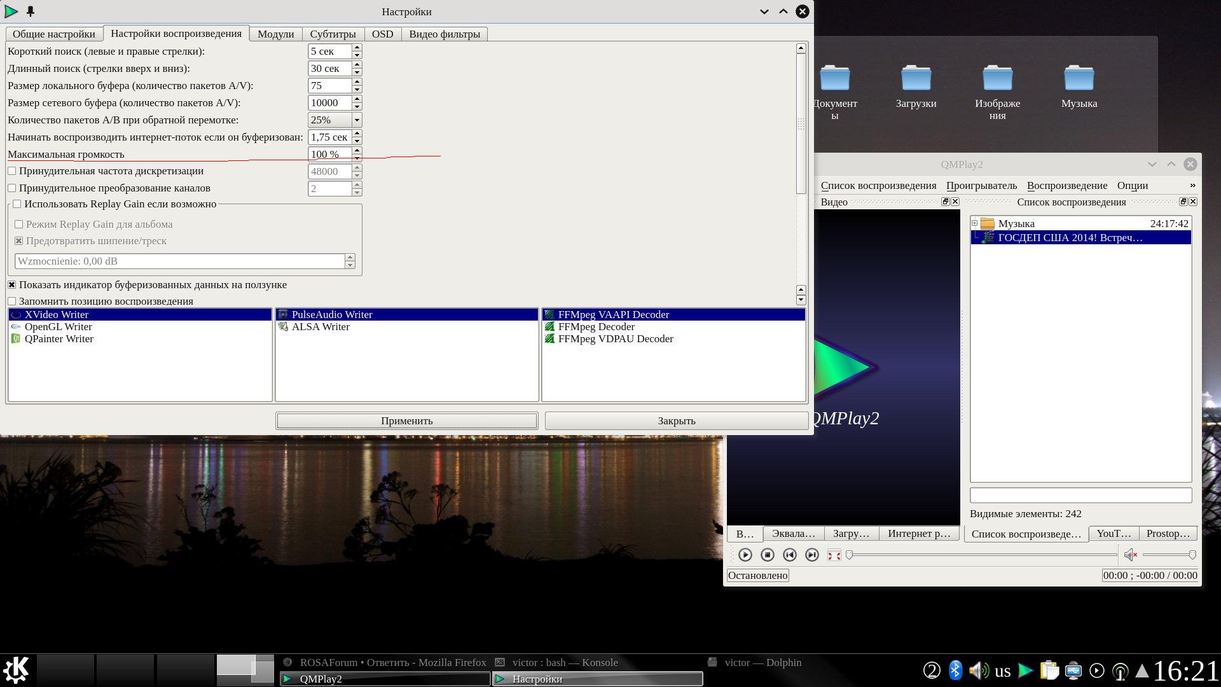1221x687 pixels.
Task: Skip to the next track
Action: (x=811, y=555)
